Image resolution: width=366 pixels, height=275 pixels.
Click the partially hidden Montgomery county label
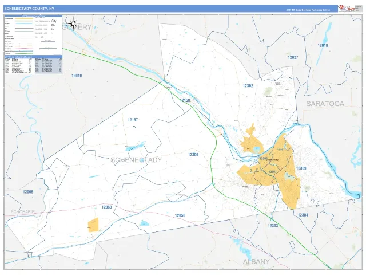(77, 27)
